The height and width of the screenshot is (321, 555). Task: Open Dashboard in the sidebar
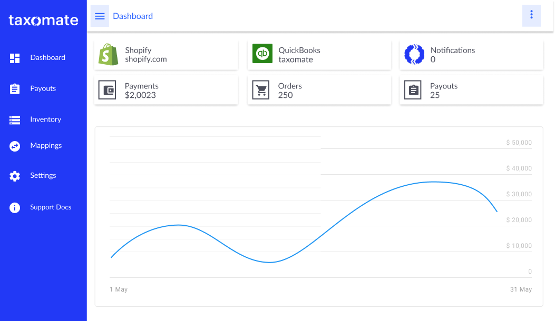[48, 58]
